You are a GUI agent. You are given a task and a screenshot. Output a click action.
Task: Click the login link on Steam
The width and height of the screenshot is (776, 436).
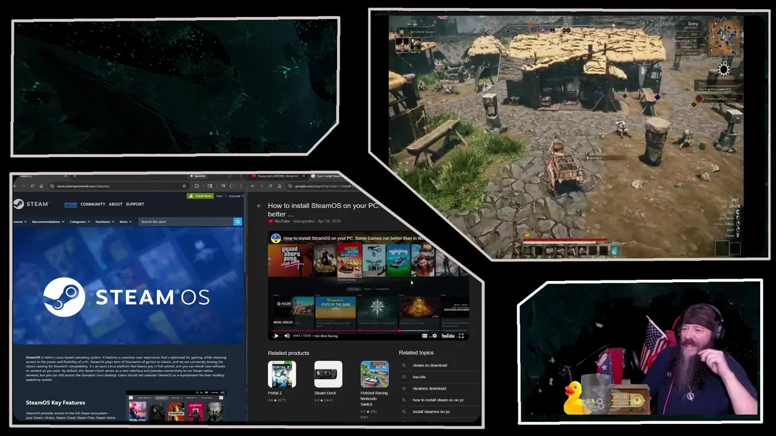click(x=219, y=196)
